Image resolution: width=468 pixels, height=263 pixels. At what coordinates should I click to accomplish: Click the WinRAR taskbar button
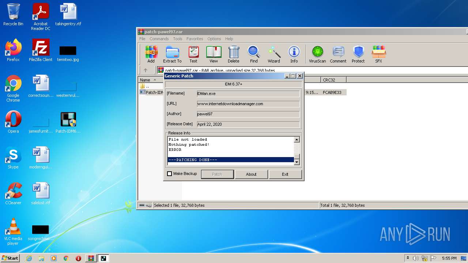pyautogui.click(x=91, y=258)
